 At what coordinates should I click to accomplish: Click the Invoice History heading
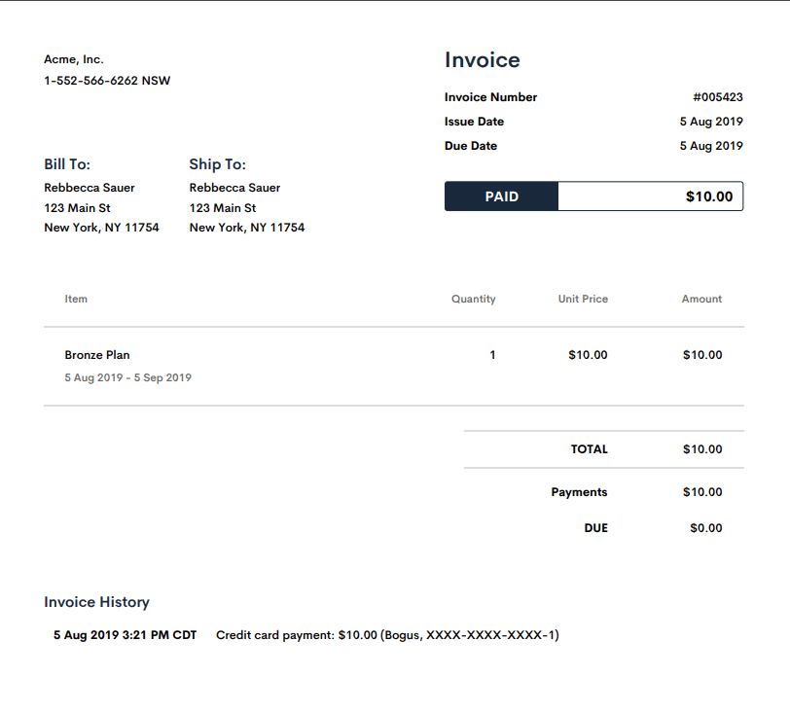(x=96, y=602)
